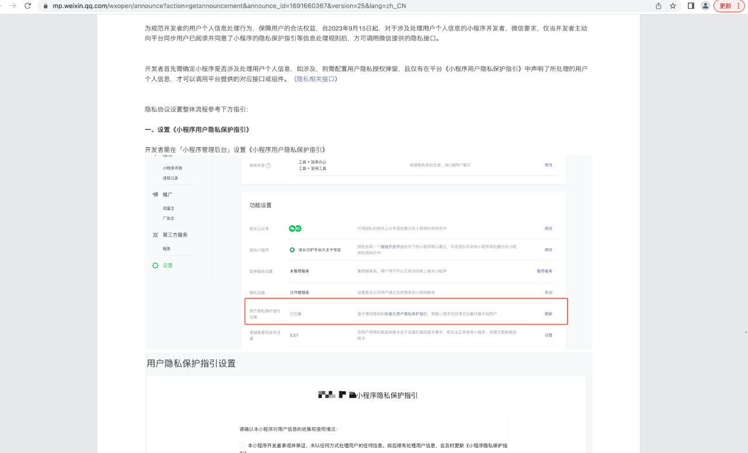Image resolution: width=748 pixels, height=453 pixels.
Task: Click the 未暂停服务 status text
Action: 300,271
